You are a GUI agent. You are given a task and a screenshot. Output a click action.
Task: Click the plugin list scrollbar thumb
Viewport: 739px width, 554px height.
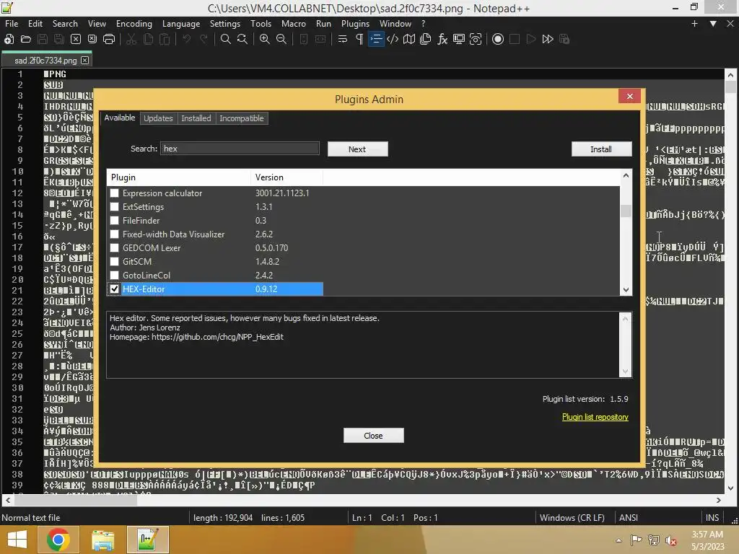(626, 211)
